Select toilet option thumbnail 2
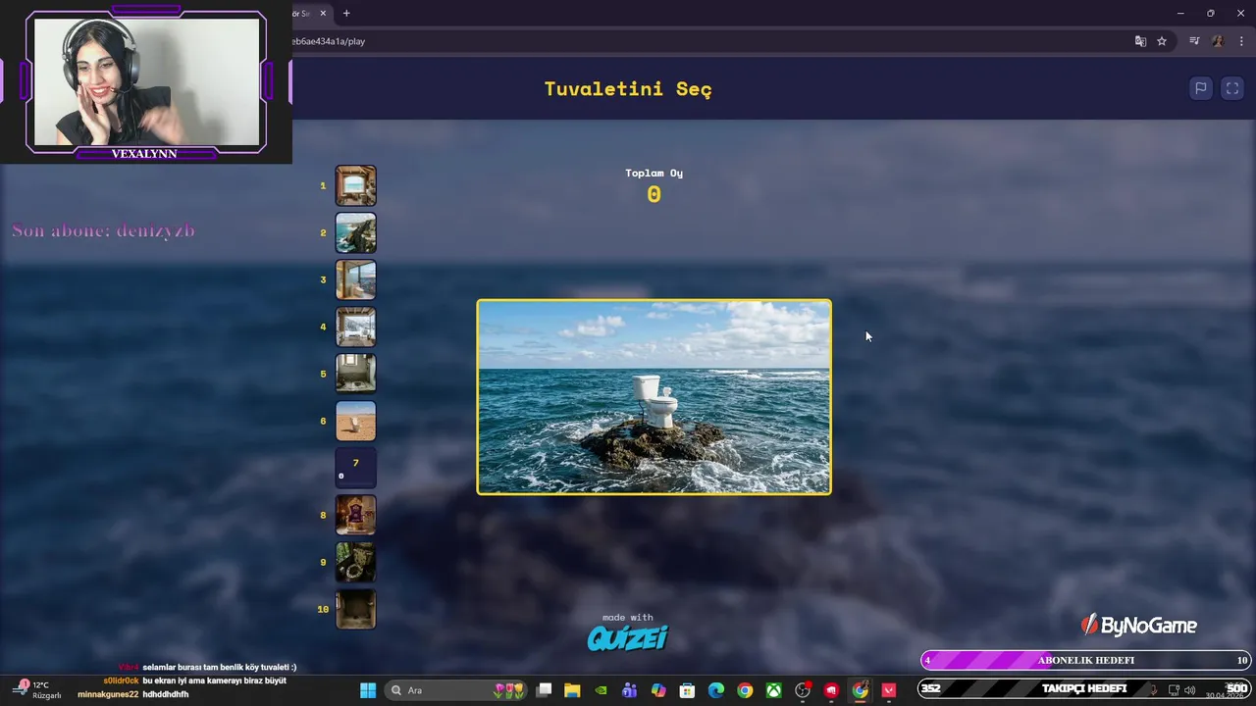1256x706 pixels. click(x=355, y=232)
